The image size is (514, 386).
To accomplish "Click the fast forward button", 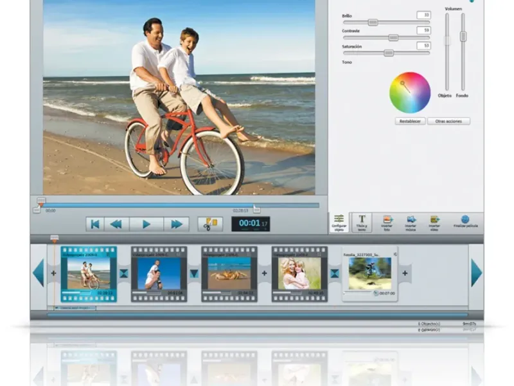I will pyautogui.click(x=175, y=224).
